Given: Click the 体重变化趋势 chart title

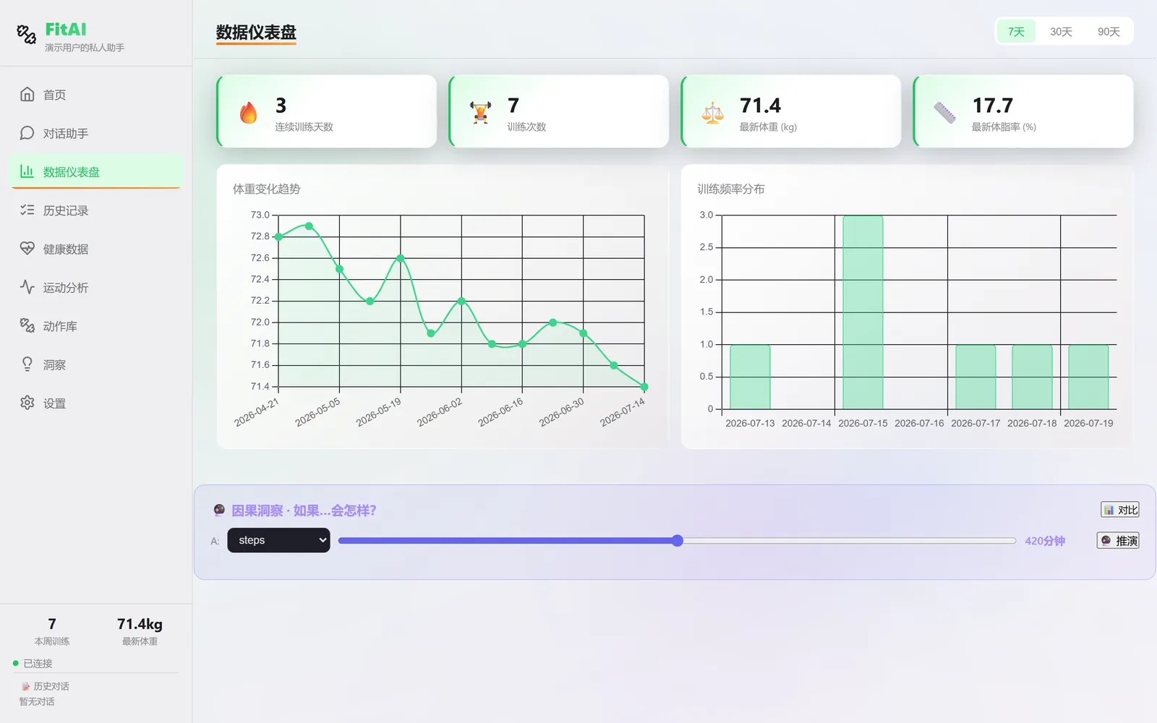Looking at the screenshot, I should tap(266, 189).
